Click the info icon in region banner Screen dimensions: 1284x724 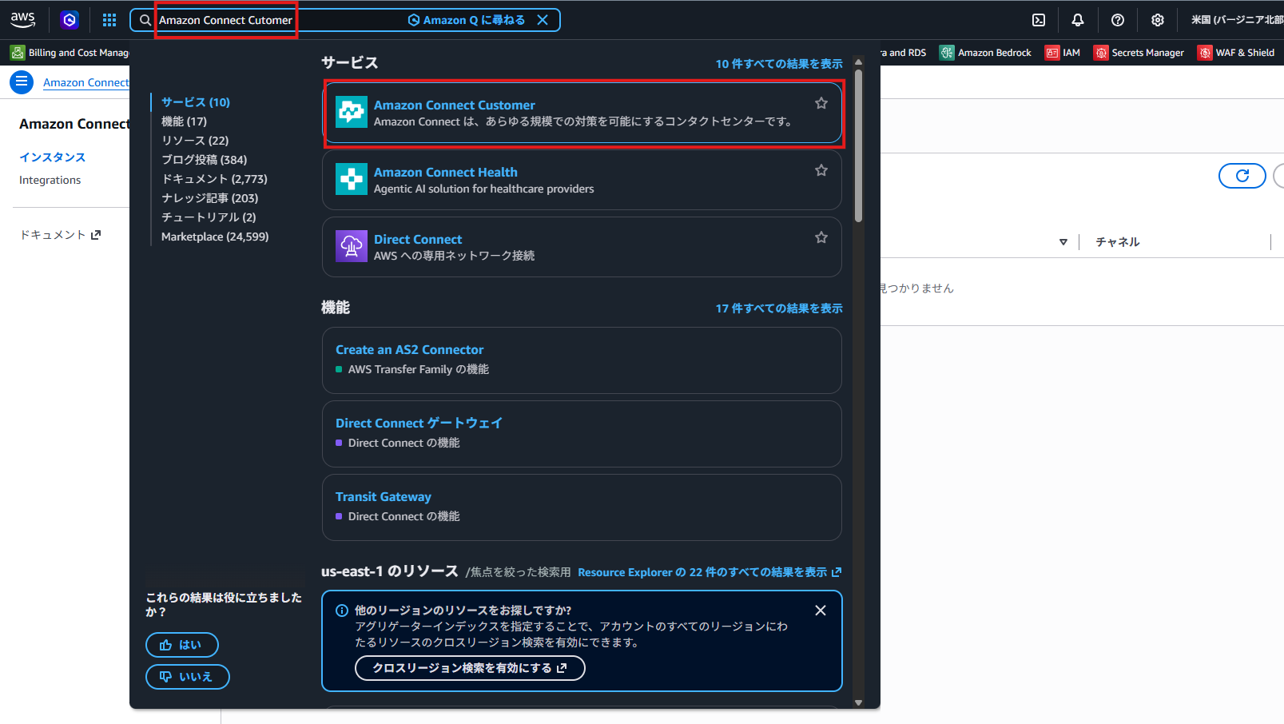342,611
